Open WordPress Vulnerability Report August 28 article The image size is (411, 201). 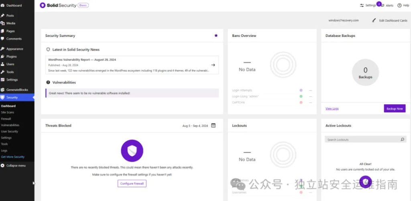(132, 65)
